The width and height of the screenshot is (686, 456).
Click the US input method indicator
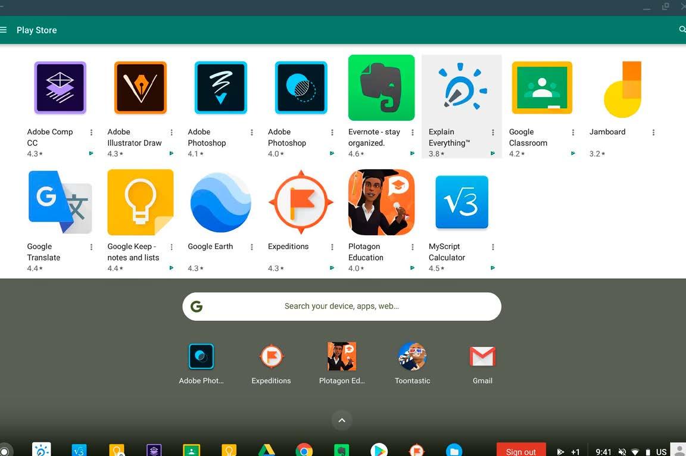pyautogui.click(x=661, y=452)
